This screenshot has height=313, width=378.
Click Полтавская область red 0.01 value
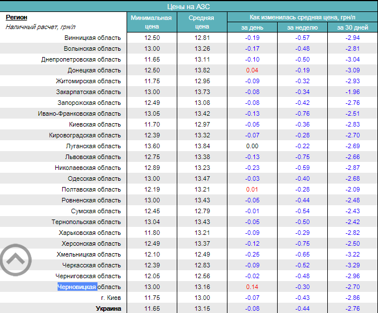[x=252, y=189]
